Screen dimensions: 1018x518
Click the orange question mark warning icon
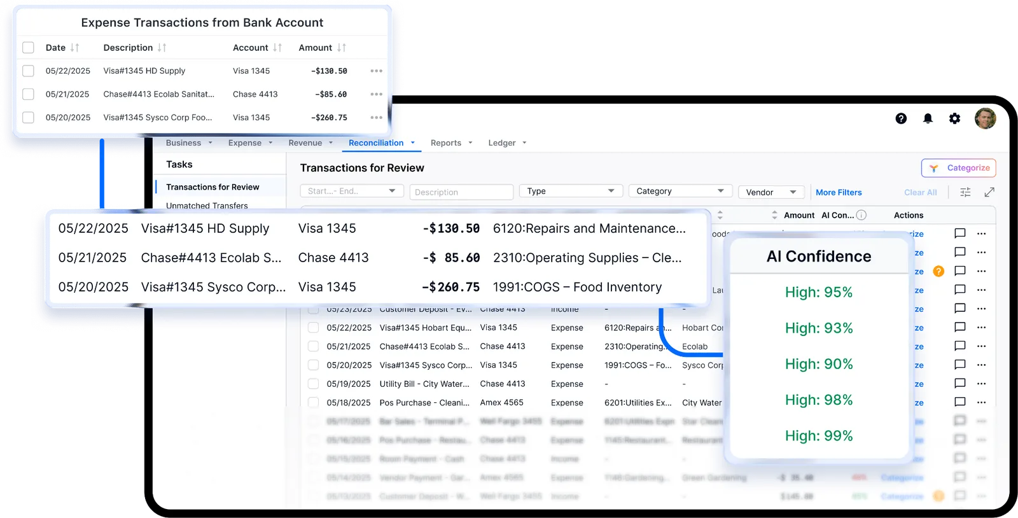pyautogui.click(x=938, y=271)
